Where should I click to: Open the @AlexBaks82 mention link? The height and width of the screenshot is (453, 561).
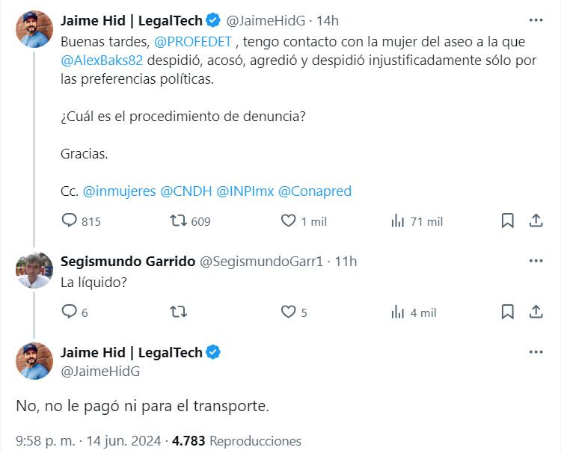tap(104, 61)
